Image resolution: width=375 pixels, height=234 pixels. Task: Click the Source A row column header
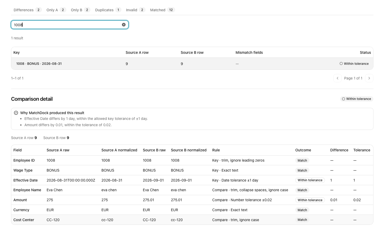pos(137,52)
